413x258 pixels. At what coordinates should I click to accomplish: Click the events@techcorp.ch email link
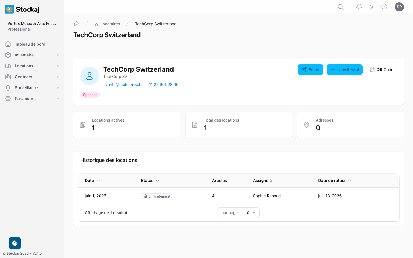coord(122,85)
